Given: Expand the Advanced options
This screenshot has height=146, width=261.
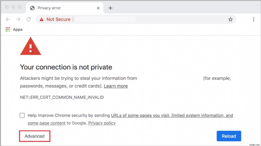Looking at the screenshot, I should pyautogui.click(x=35, y=136).
